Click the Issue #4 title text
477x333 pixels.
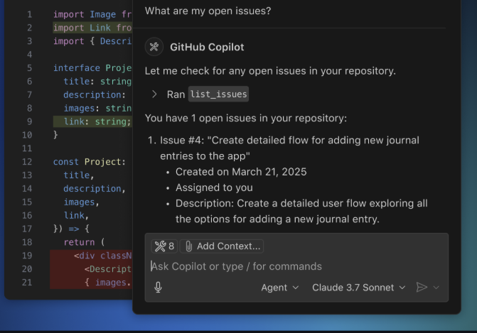point(289,148)
